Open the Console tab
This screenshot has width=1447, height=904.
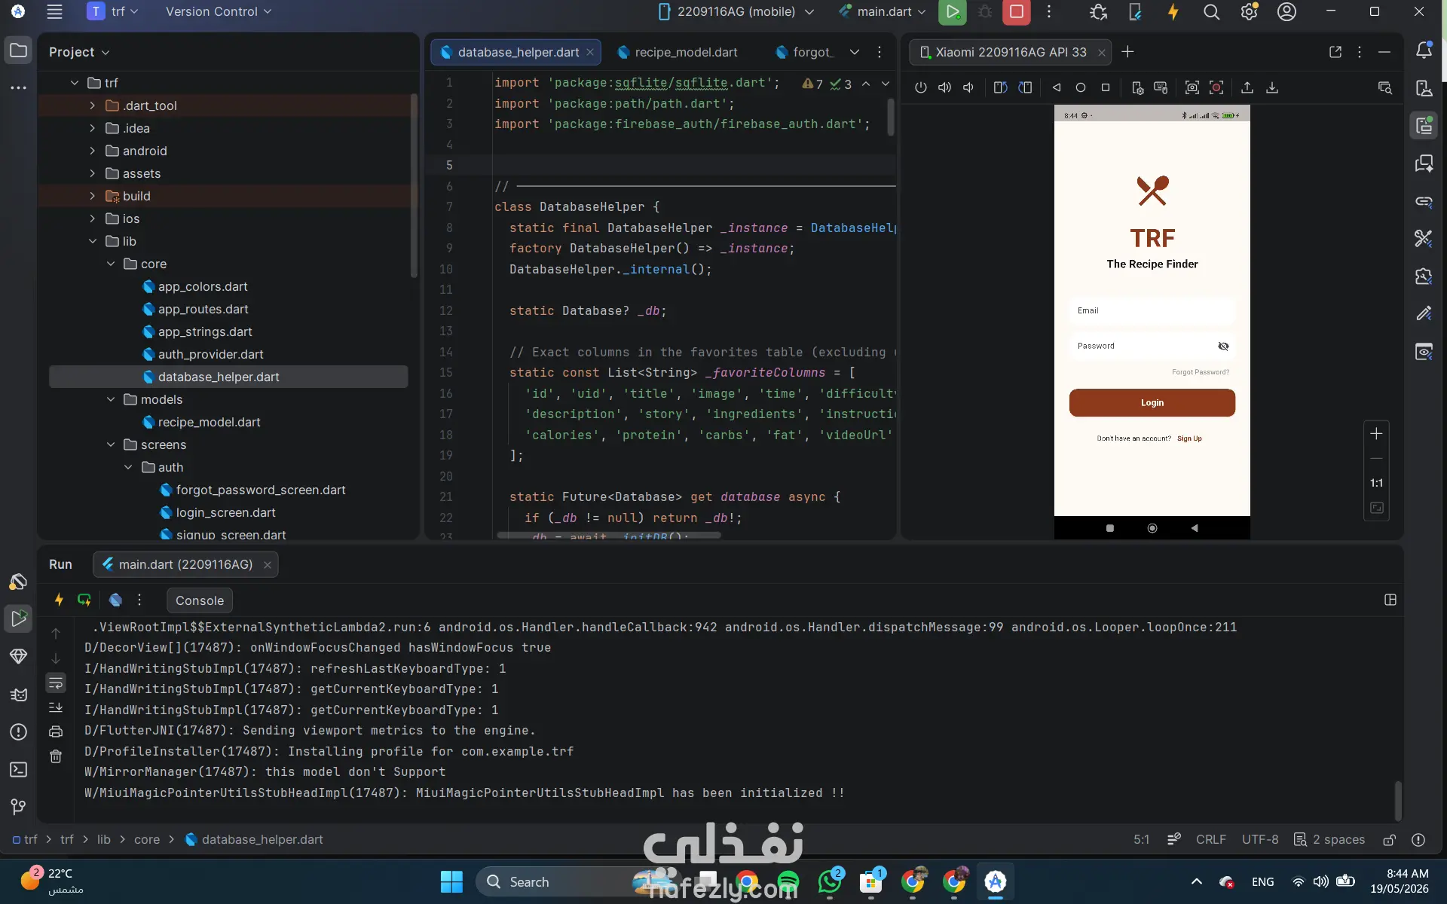click(x=200, y=600)
